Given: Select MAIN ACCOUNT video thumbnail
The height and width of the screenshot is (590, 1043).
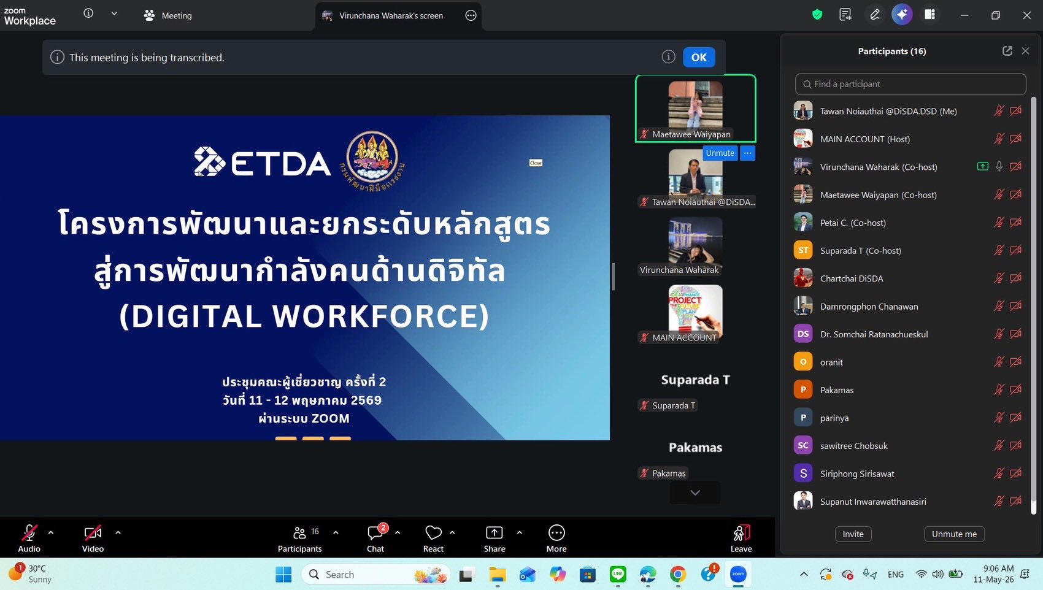Looking at the screenshot, I should coord(695,313).
